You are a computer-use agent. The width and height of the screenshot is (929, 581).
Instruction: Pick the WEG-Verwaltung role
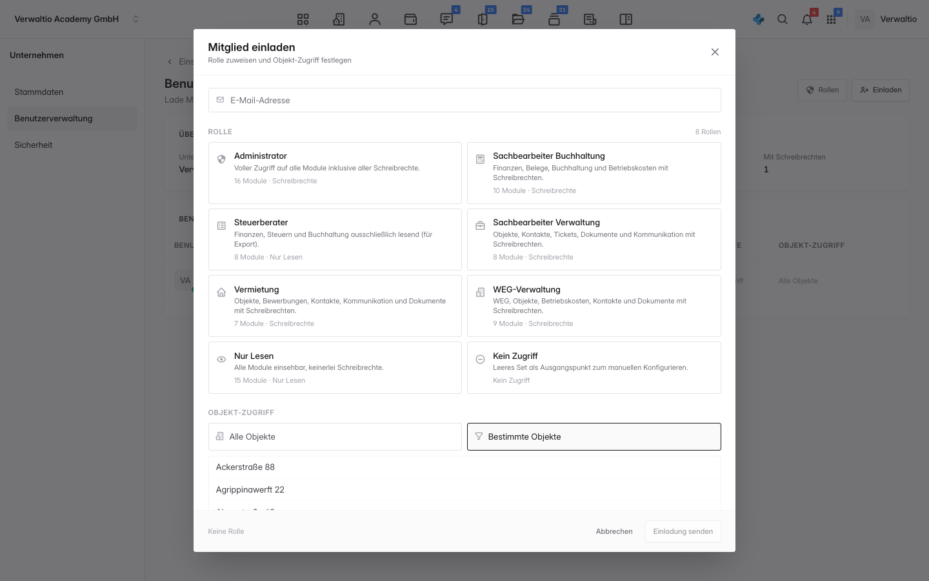[x=594, y=306]
